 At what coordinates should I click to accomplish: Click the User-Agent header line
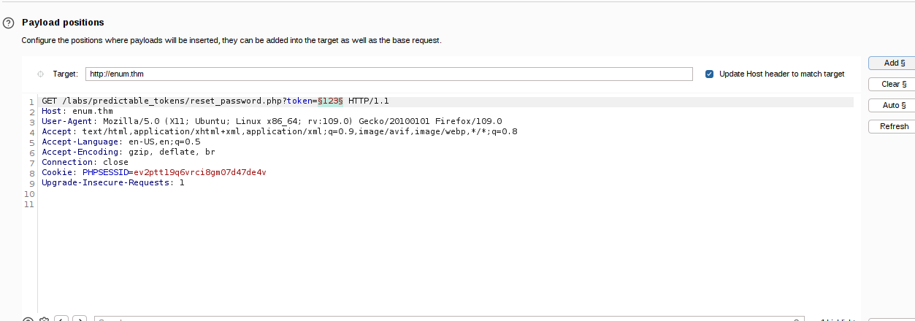[x=272, y=121]
